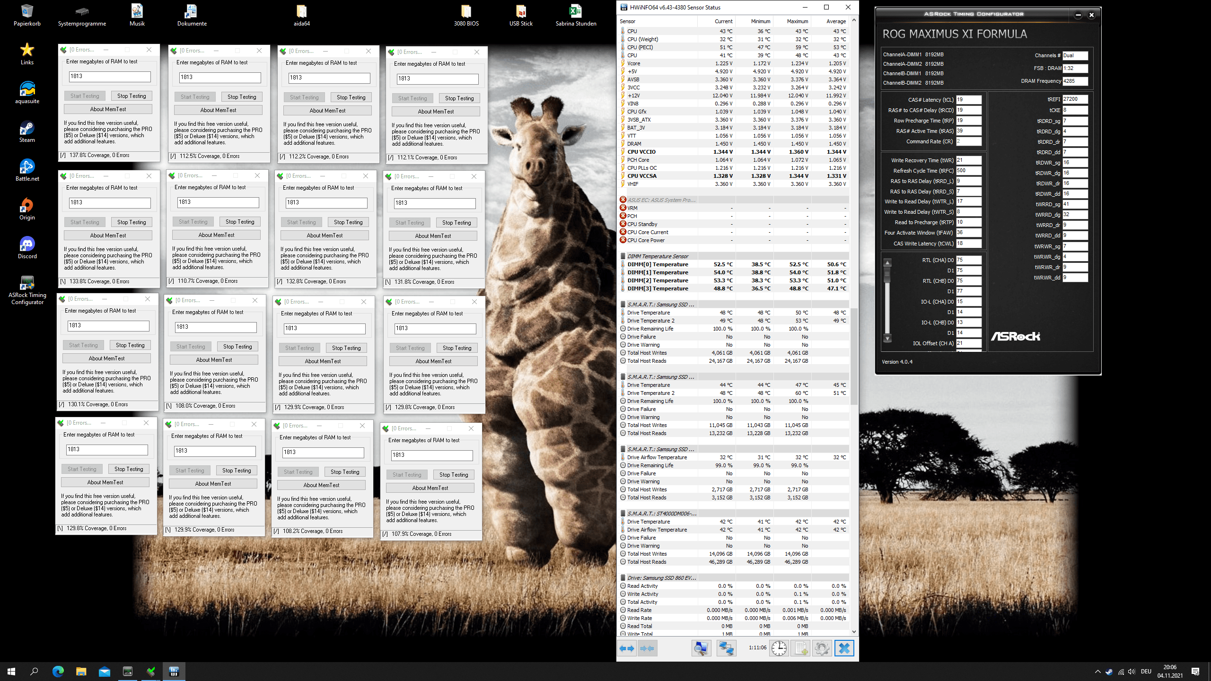1211x681 pixels.
Task: Click Average column header in HWiNFO
Action: pos(835,21)
